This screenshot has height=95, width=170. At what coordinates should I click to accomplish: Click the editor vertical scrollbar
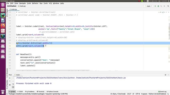[x=169, y=31]
